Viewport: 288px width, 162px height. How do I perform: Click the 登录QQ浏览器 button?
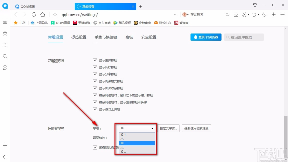click(x=206, y=37)
